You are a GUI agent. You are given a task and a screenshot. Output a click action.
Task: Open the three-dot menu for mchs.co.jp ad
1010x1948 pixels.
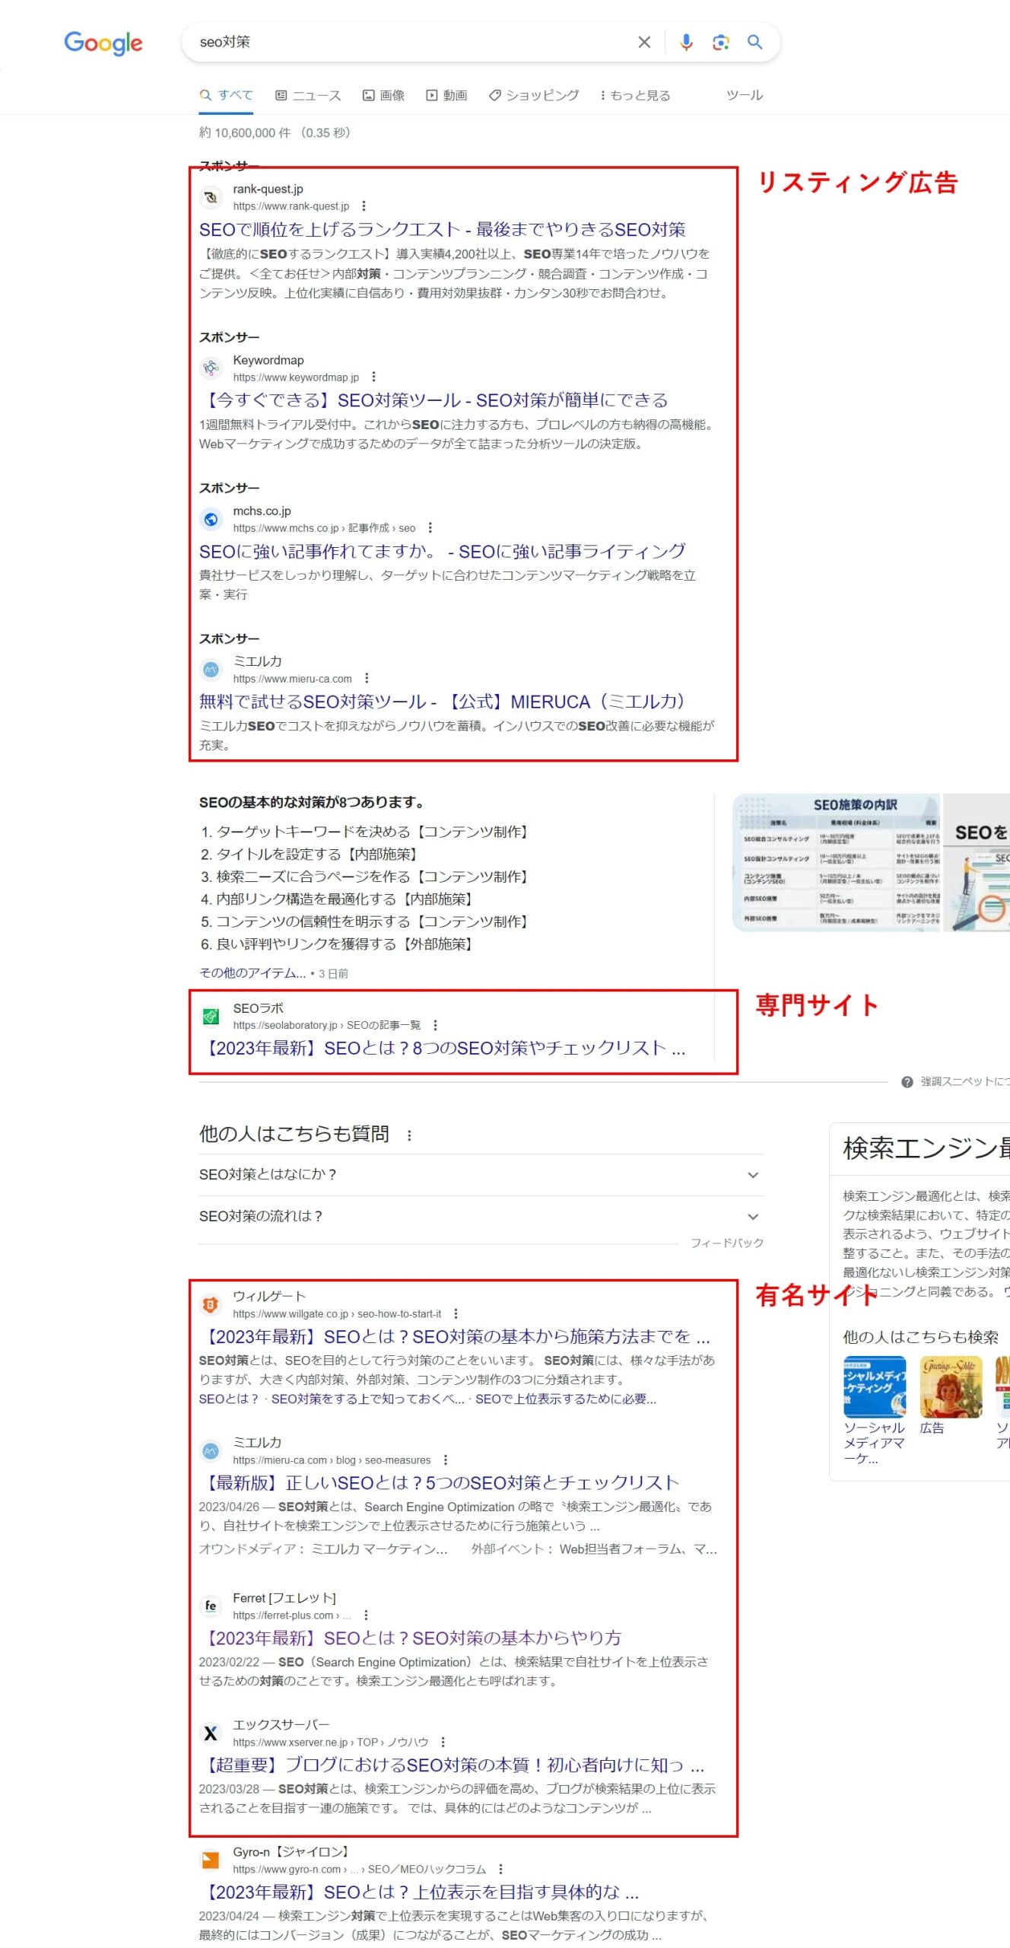click(430, 528)
